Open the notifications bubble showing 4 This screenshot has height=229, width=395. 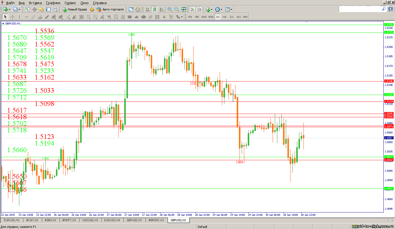(x=391, y=9)
